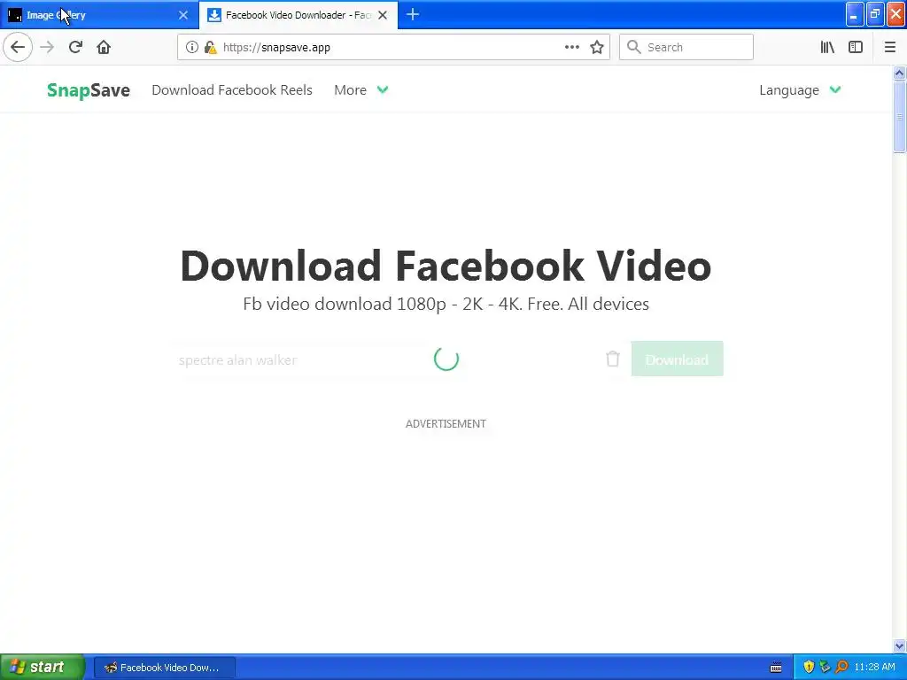This screenshot has width=907, height=680.
Task: Click the 11:28 AM clock
Action: tap(874, 668)
